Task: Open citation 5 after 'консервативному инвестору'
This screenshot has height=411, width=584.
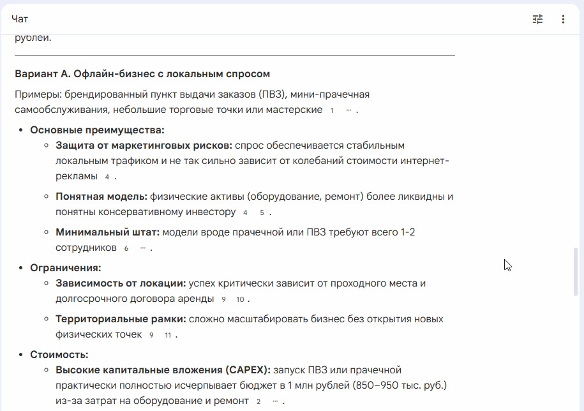Action: pyautogui.click(x=262, y=213)
